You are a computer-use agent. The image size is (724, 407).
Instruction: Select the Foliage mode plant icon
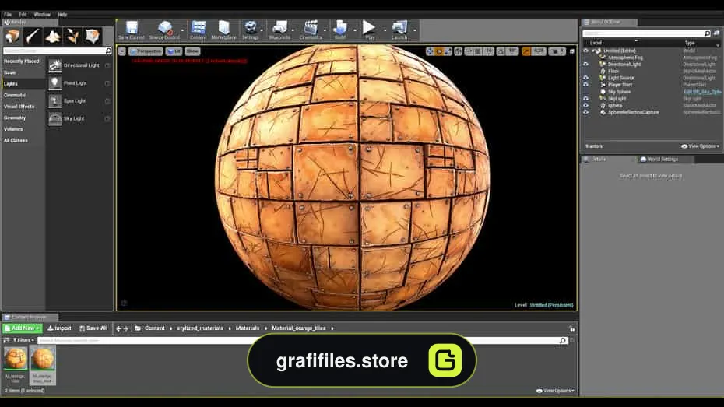click(72, 36)
